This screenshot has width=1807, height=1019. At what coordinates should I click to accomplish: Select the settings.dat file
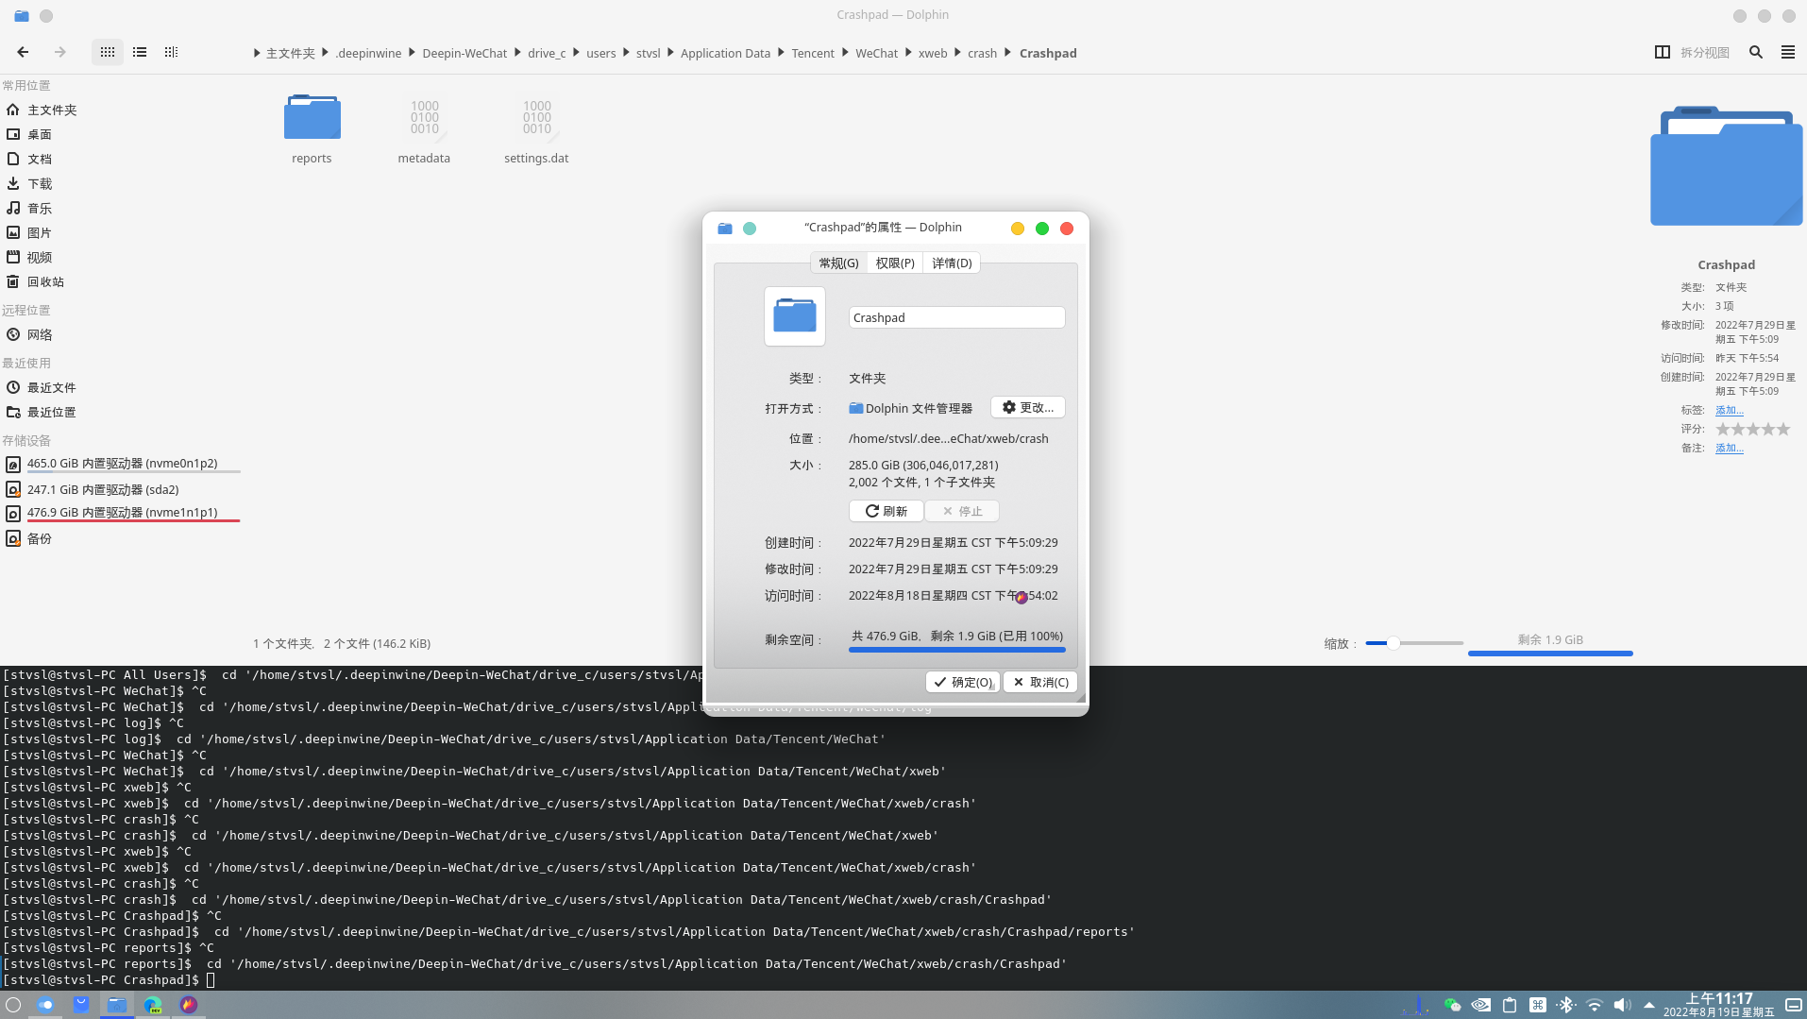tap(536, 128)
